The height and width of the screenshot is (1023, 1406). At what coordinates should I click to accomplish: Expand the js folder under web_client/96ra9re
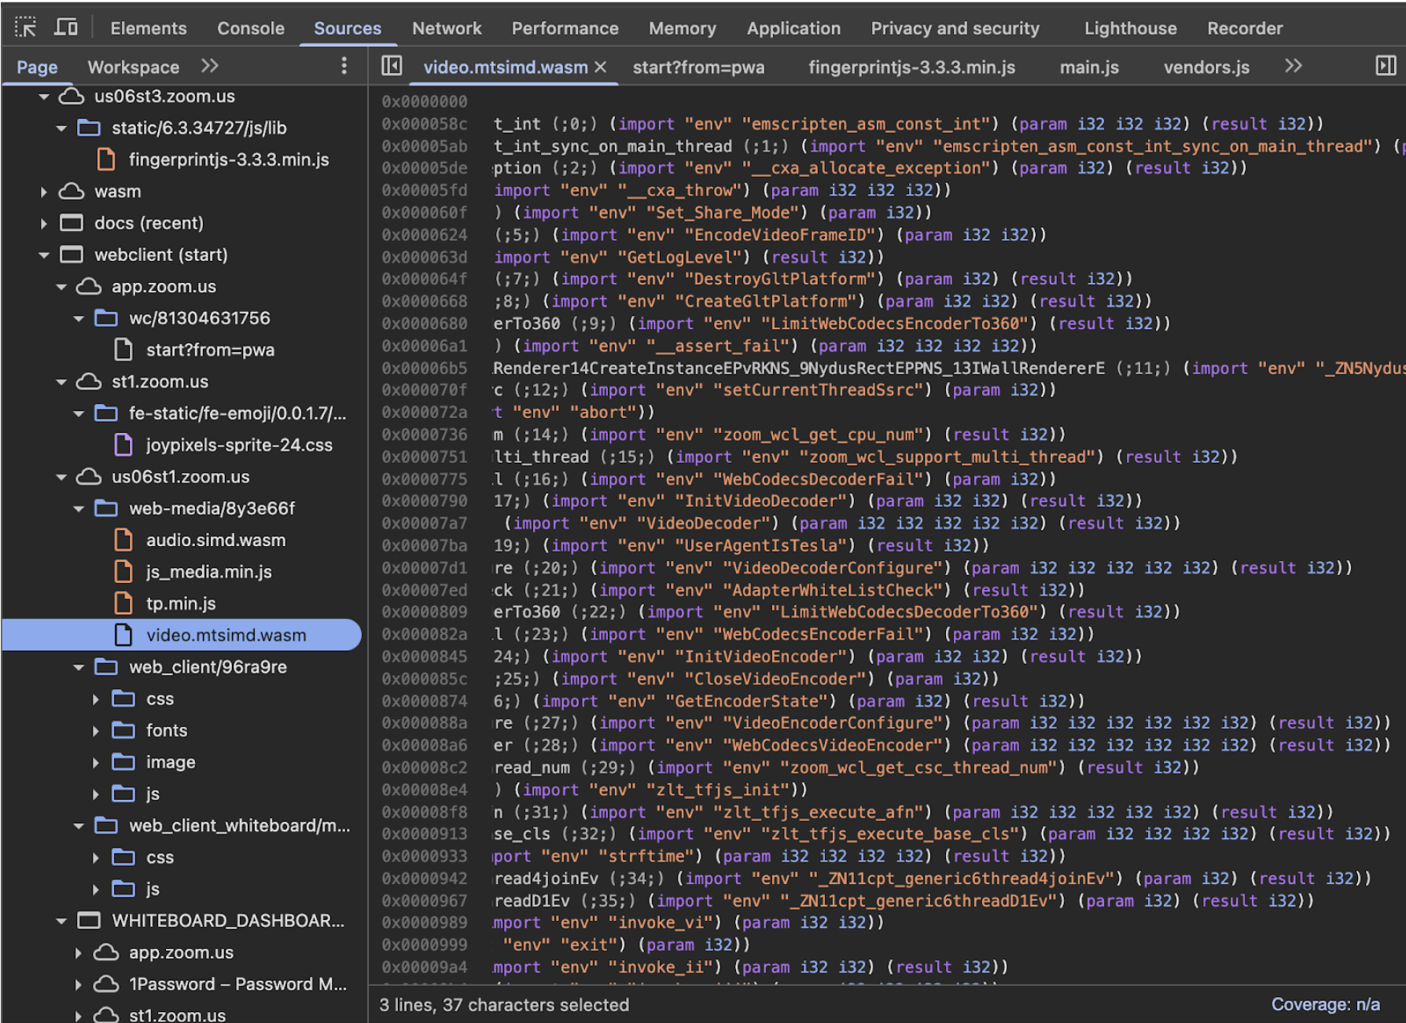click(96, 794)
